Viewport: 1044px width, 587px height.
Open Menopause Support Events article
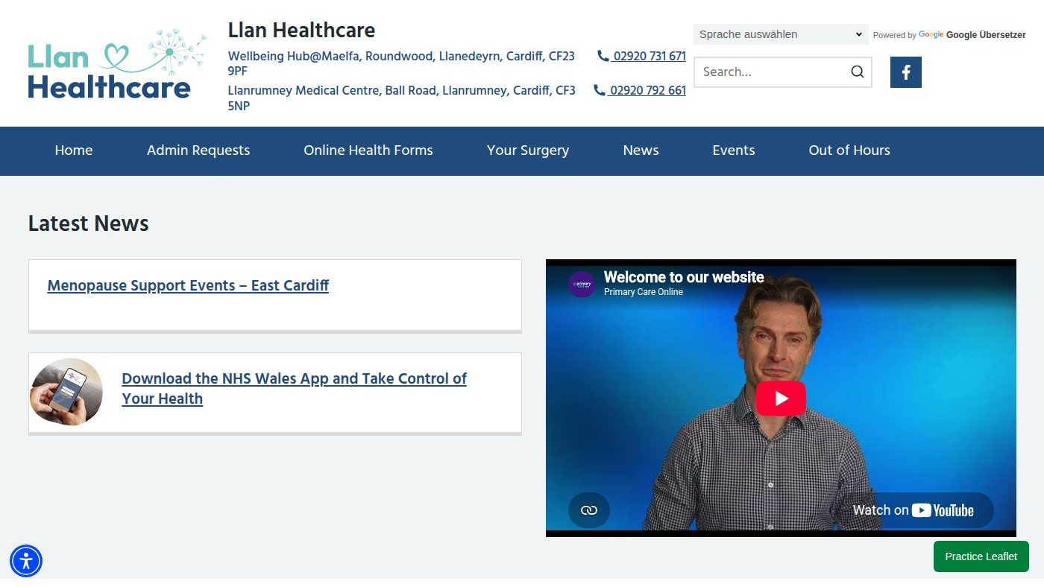(x=188, y=285)
